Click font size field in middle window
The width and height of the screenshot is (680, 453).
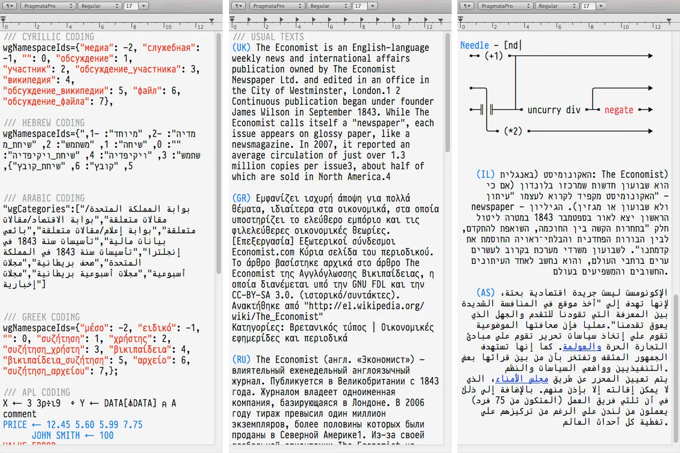point(359,6)
